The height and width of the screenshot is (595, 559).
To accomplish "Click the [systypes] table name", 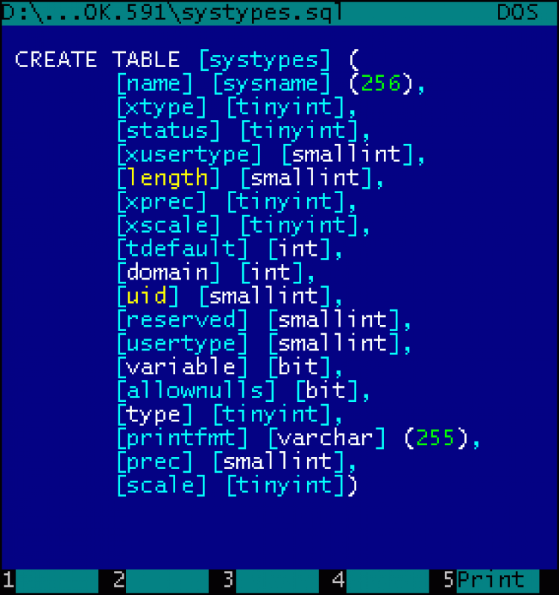I will (265, 60).
